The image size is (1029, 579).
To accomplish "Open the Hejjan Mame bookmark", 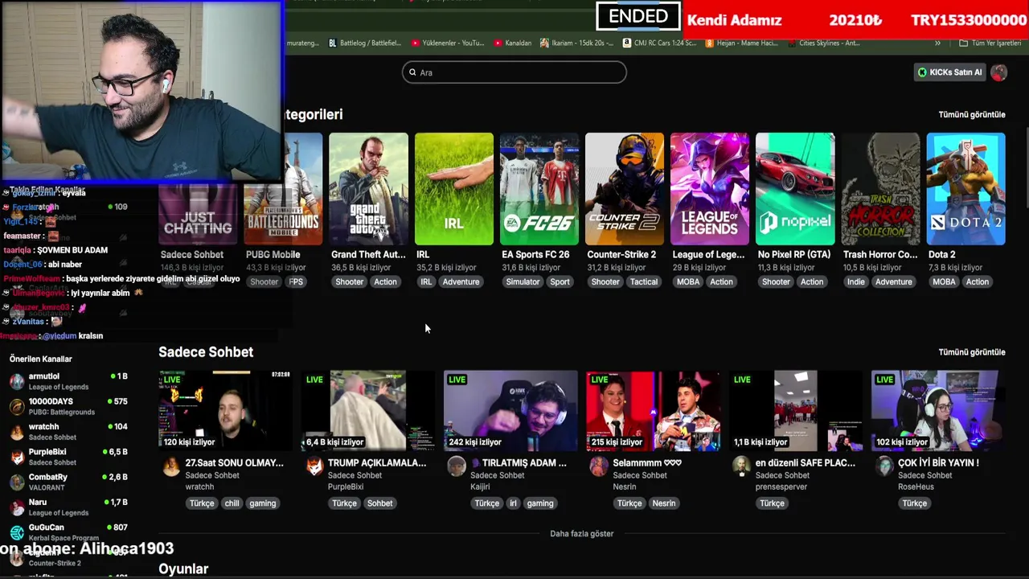I will (742, 43).
